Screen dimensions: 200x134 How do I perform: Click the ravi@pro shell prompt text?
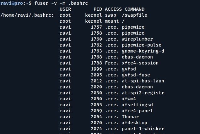(x=13, y=3)
